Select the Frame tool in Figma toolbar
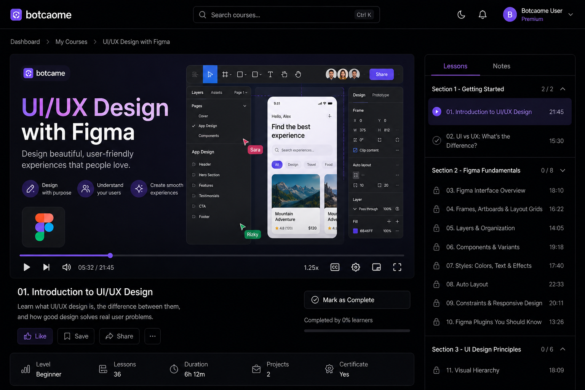Image resolution: width=585 pixels, height=390 pixels. click(225, 75)
